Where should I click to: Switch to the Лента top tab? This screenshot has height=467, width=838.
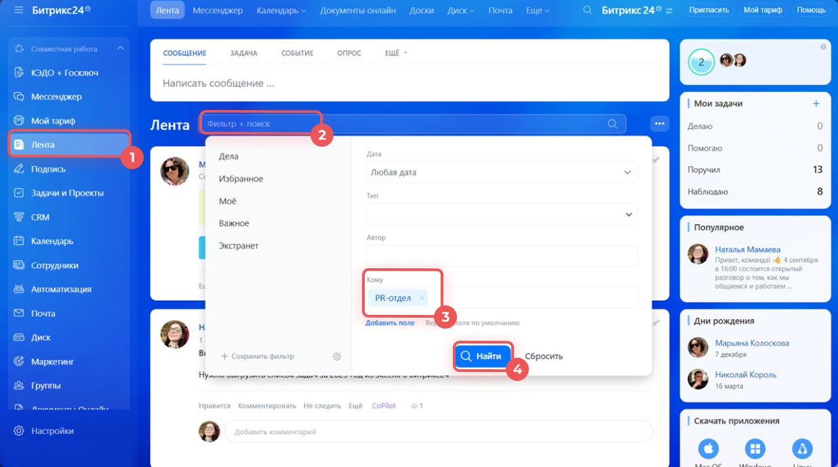tap(167, 10)
